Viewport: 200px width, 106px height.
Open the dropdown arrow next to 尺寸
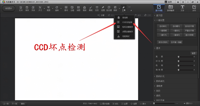[44, 9]
